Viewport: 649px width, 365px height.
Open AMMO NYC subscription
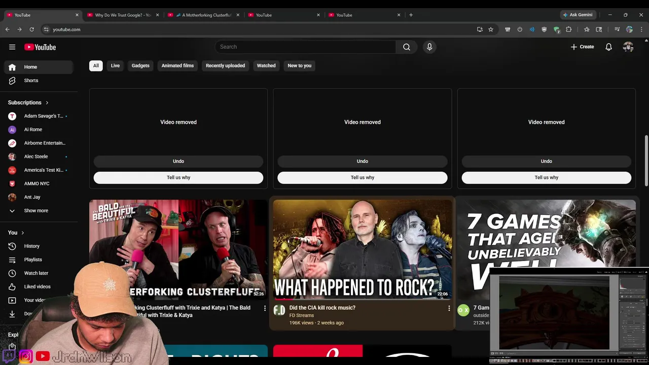(x=39, y=184)
